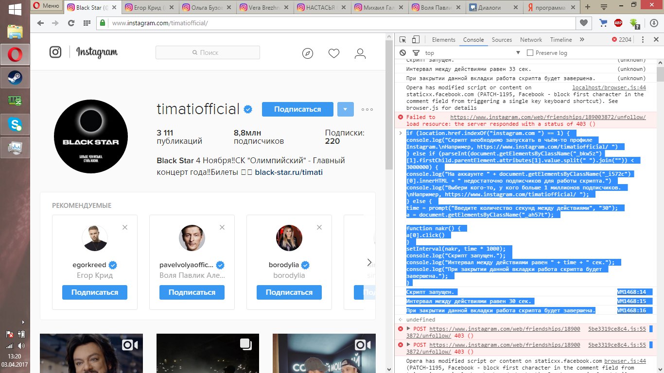This screenshot has height=373, width=664.
Task: Click the Instagram Поиск search field
Action: click(208, 52)
